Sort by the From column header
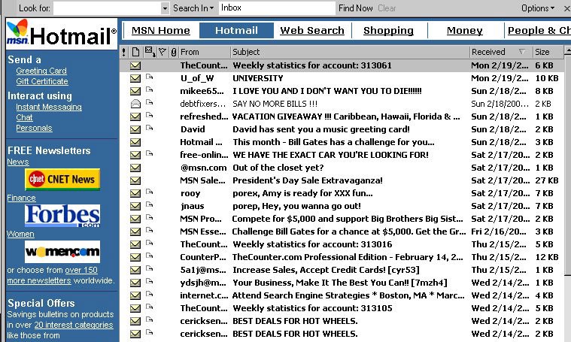The width and height of the screenshot is (571, 342). coord(205,52)
